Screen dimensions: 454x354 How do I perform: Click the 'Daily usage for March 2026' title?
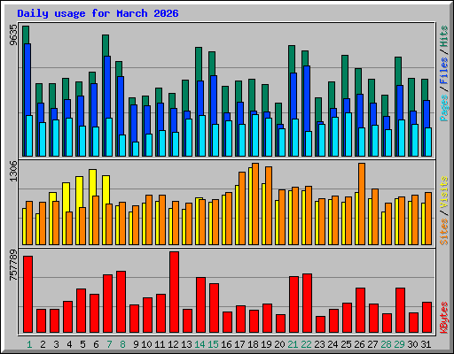tap(98, 14)
